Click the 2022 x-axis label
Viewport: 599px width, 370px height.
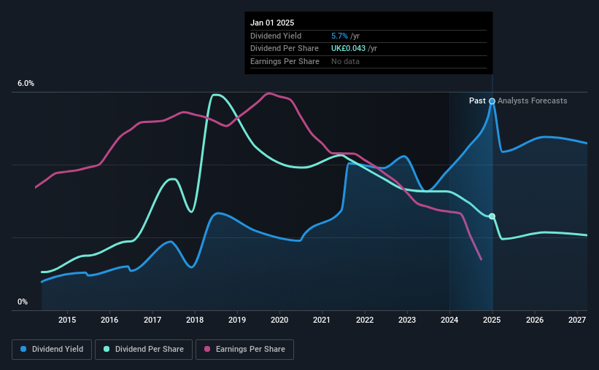pos(365,320)
